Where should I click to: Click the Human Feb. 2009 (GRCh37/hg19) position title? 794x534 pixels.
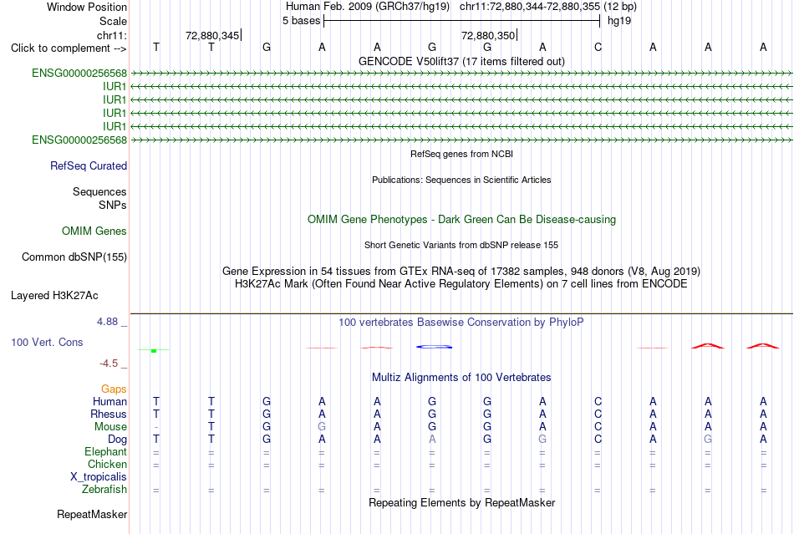pos(368,7)
